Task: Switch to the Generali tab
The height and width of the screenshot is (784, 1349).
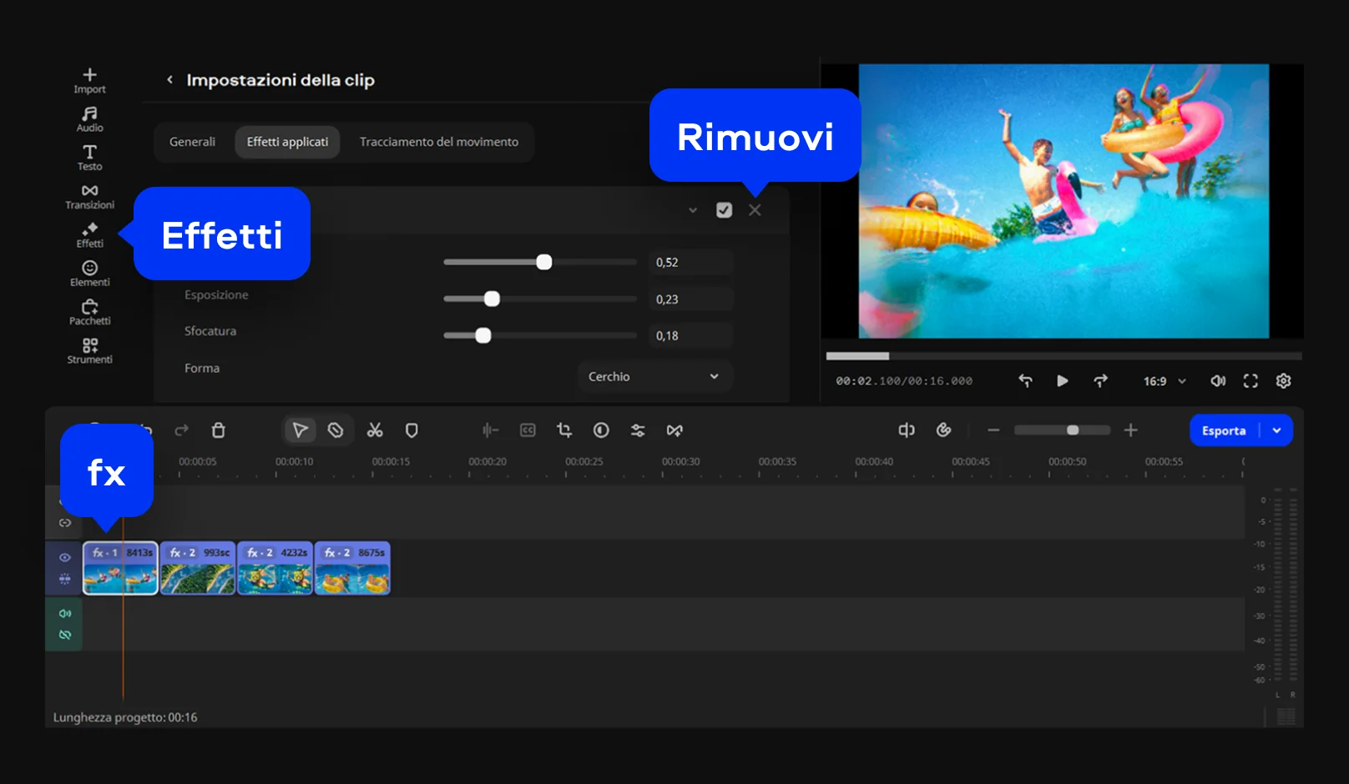Action: pyautogui.click(x=192, y=142)
